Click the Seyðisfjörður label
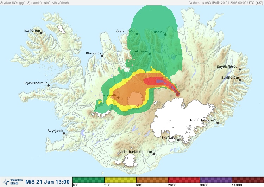Screen dimensions: 264x187 pyautogui.click(x=228, y=67)
